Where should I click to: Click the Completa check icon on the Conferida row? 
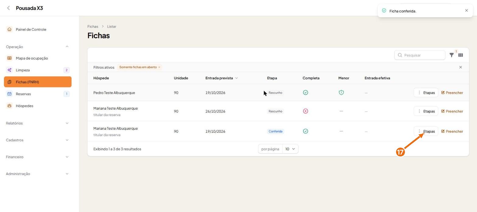pos(305,131)
